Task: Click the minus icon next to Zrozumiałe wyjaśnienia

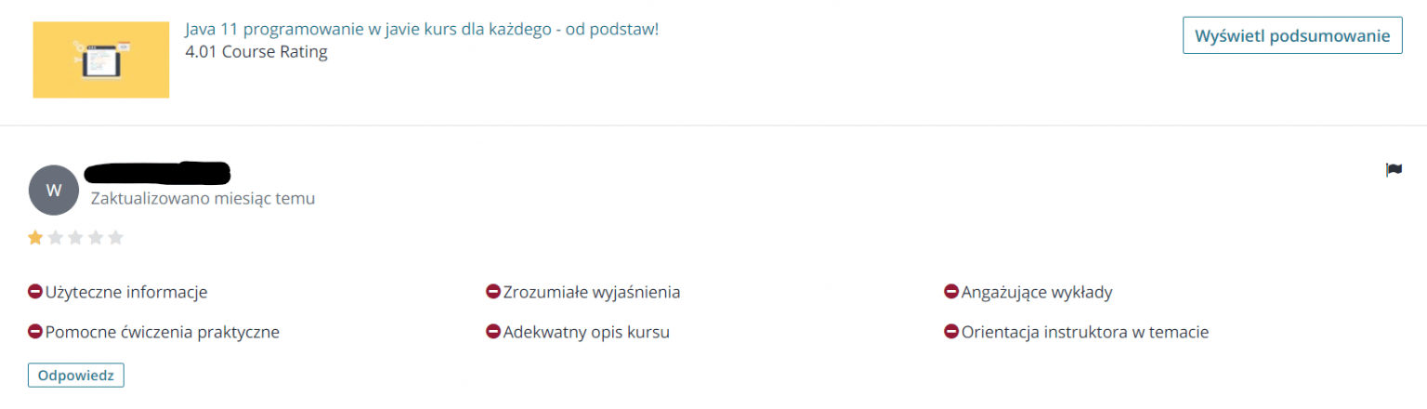Action: coord(493,292)
